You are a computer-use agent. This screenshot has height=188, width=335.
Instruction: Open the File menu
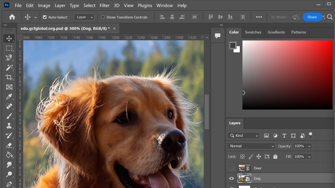18,5
